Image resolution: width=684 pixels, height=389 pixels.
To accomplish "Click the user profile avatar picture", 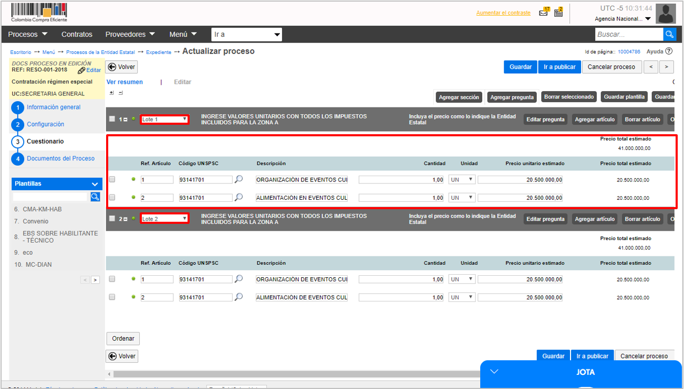I will (x=666, y=14).
